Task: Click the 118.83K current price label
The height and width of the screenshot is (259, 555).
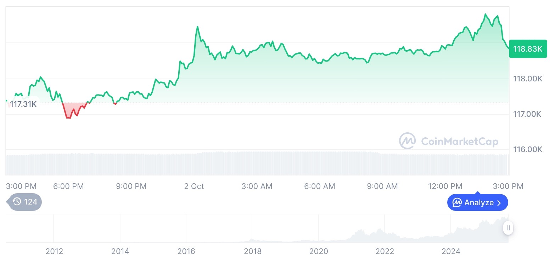Action: [527, 49]
